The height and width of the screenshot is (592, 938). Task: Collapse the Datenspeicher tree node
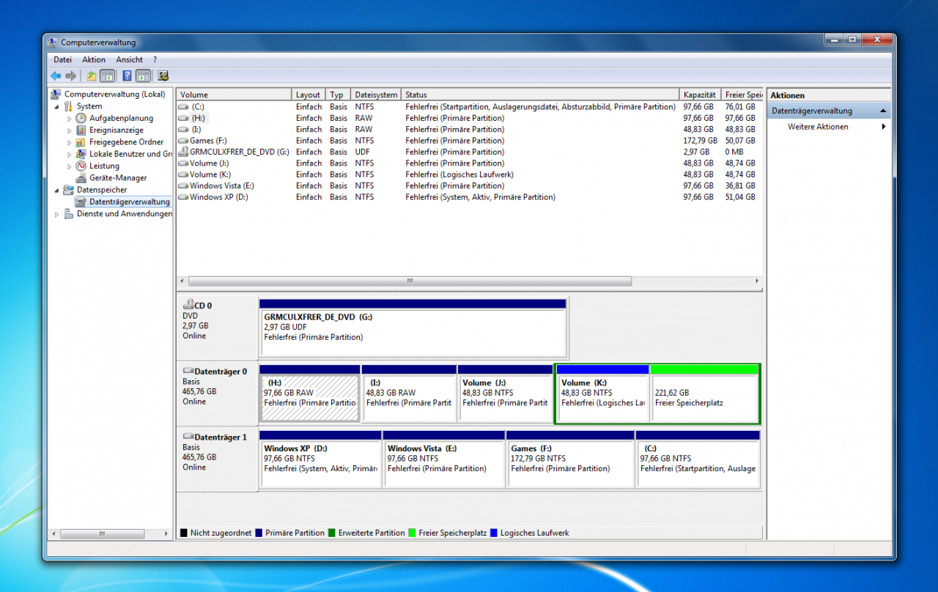pyautogui.click(x=57, y=190)
